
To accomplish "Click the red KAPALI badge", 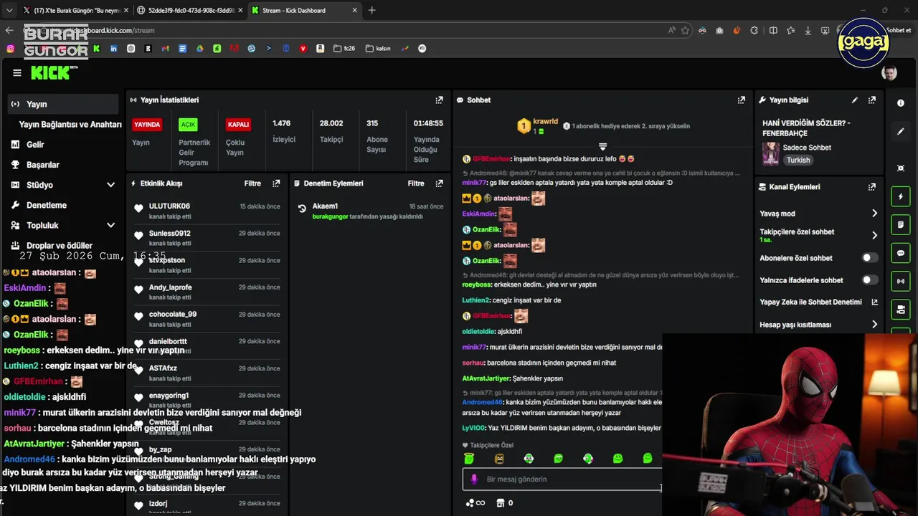I will click(x=238, y=124).
